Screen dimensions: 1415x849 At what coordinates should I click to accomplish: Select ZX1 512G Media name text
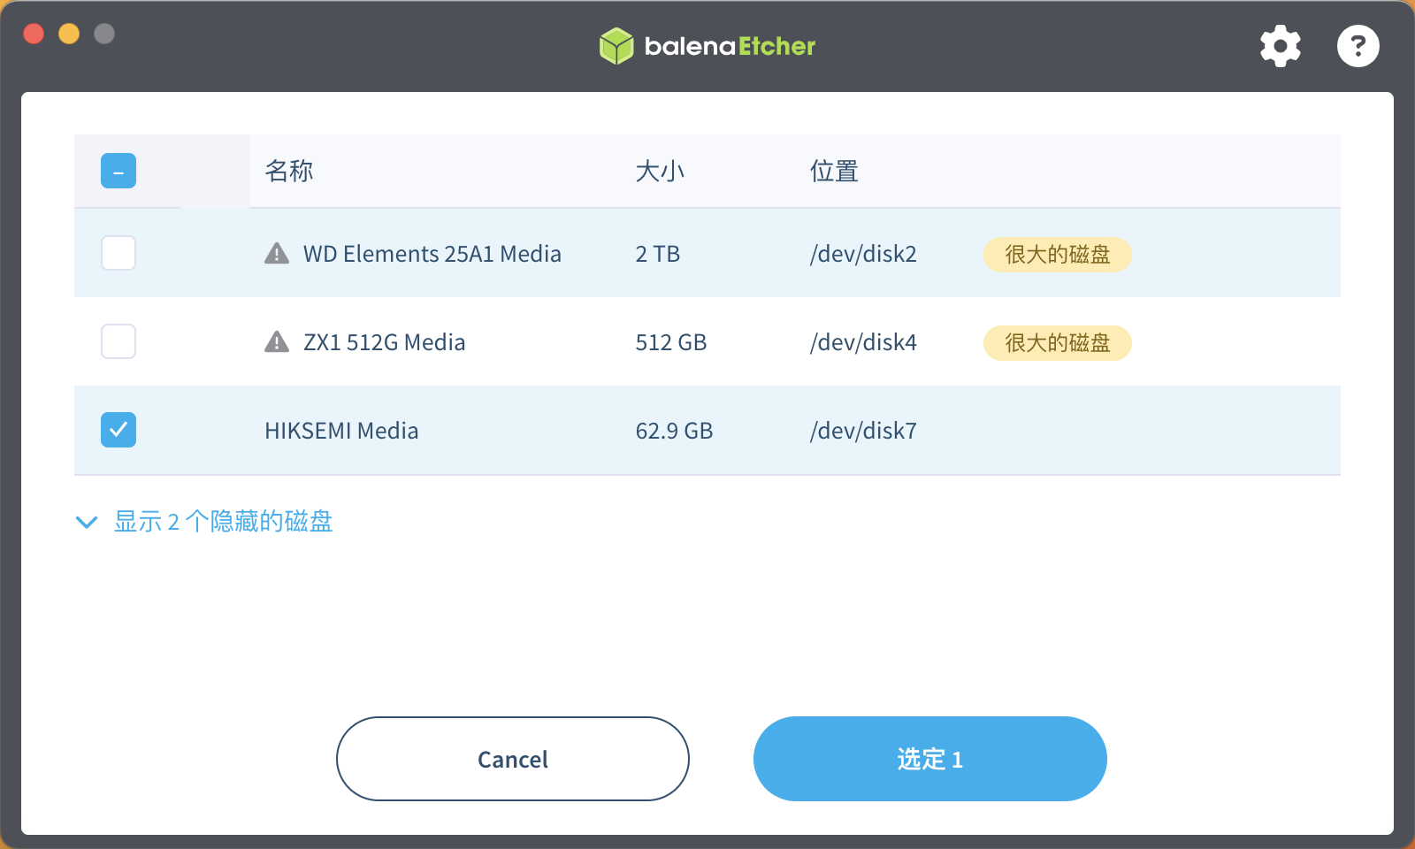click(x=384, y=342)
